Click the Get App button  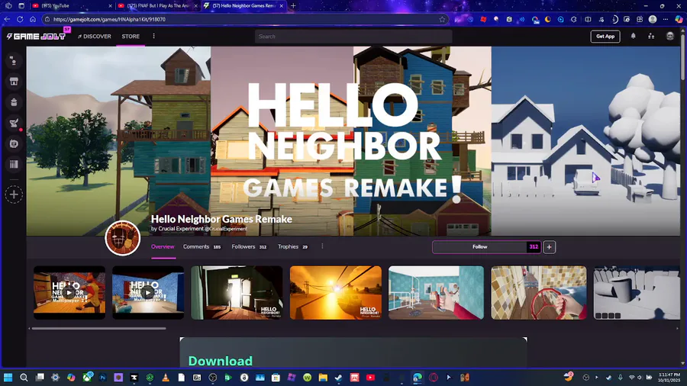605,37
